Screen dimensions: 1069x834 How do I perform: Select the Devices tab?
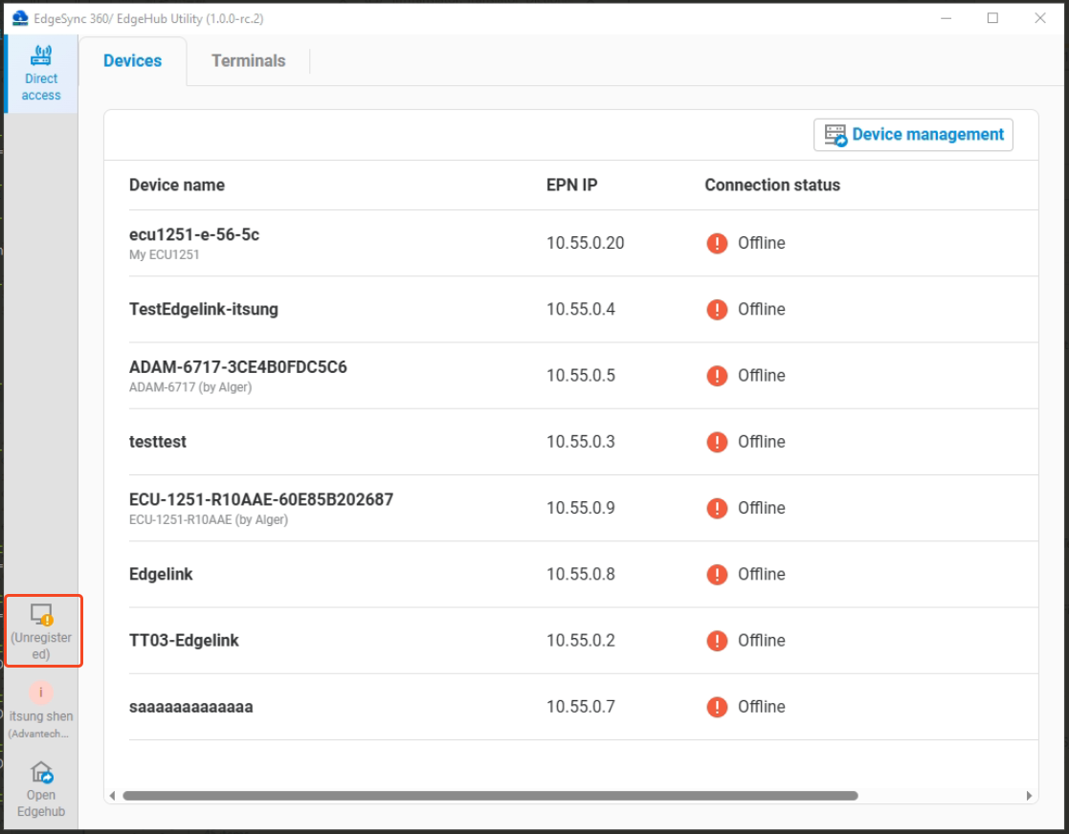pyautogui.click(x=132, y=60)
